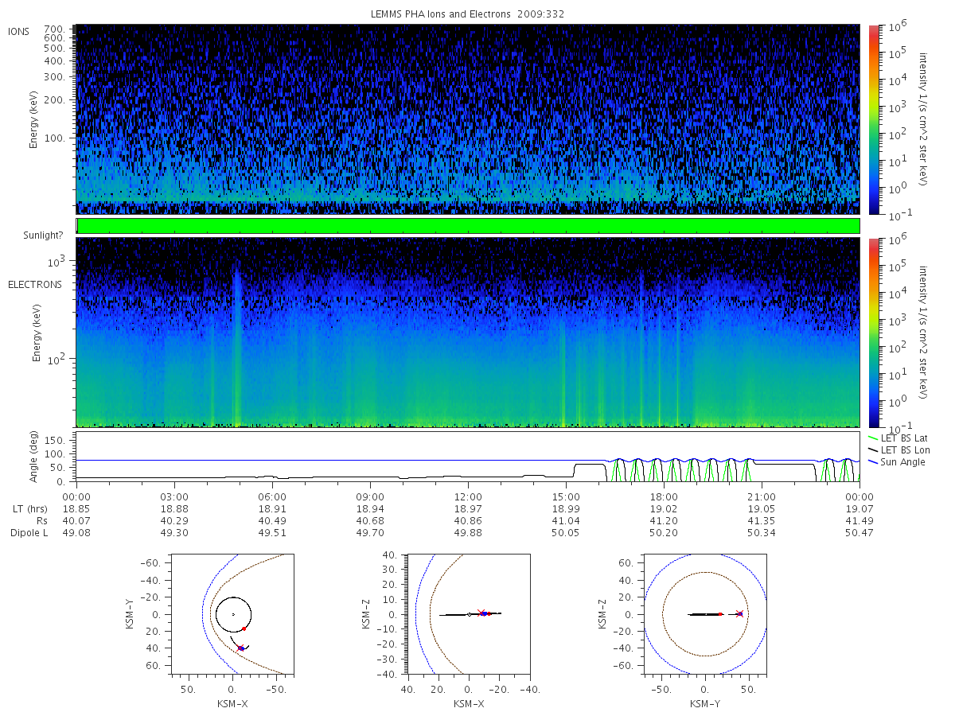Click the Dipole L row label

[29, 533]
